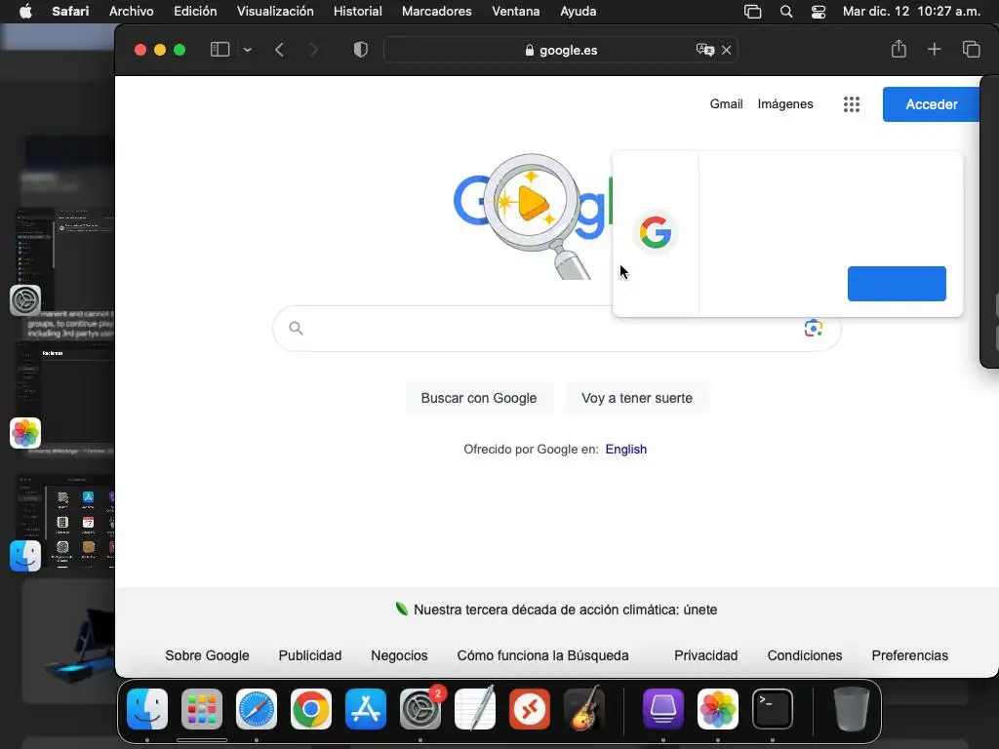The width and height of the screenshot is (999, 749).
Task: Open the Gmail link
Action: pos(726,103)
